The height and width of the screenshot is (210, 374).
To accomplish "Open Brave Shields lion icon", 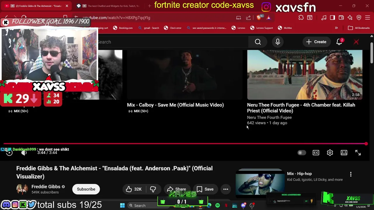I will [259, 17].
